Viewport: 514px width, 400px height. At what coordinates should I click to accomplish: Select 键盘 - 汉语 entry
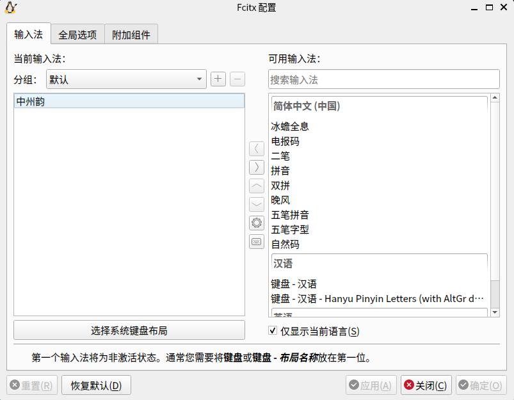pyautogui.click(x=380, y=284)
